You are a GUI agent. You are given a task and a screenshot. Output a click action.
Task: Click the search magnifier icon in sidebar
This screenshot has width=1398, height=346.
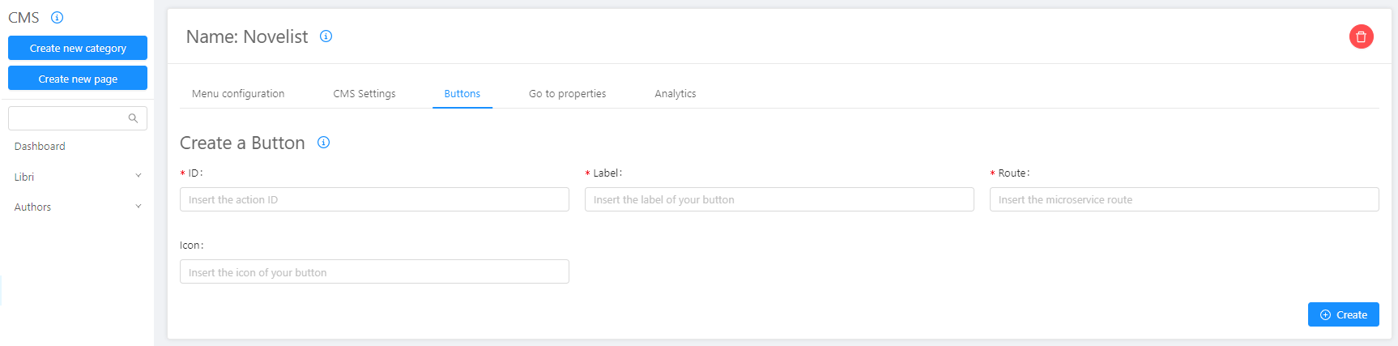133,118
